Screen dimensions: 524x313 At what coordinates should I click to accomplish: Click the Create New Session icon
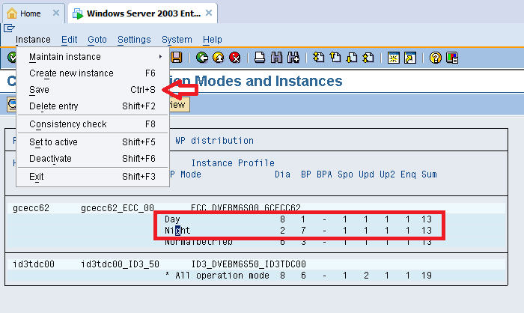pos(393,58)
